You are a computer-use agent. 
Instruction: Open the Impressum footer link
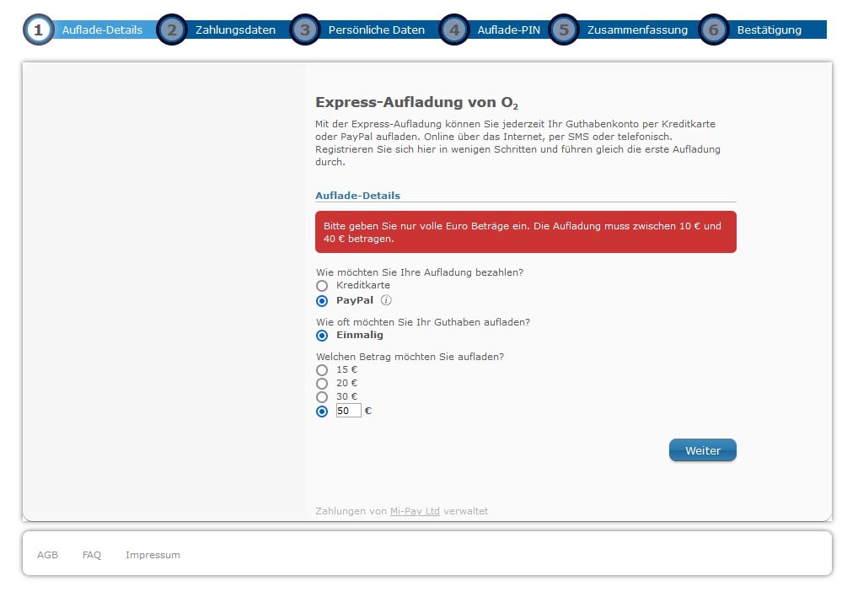(x=153, y=555)
